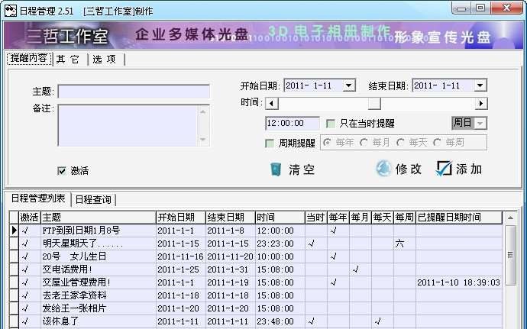Click the 三哲工作室 banner logo

tap(67, 36)
